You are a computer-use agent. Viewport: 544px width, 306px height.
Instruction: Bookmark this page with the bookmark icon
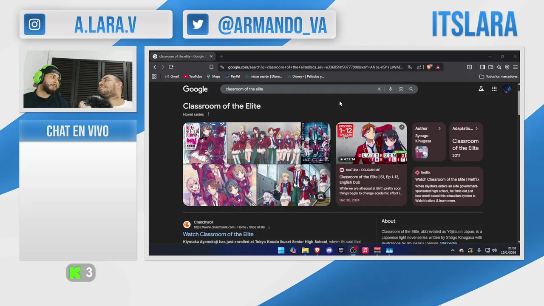211,67
